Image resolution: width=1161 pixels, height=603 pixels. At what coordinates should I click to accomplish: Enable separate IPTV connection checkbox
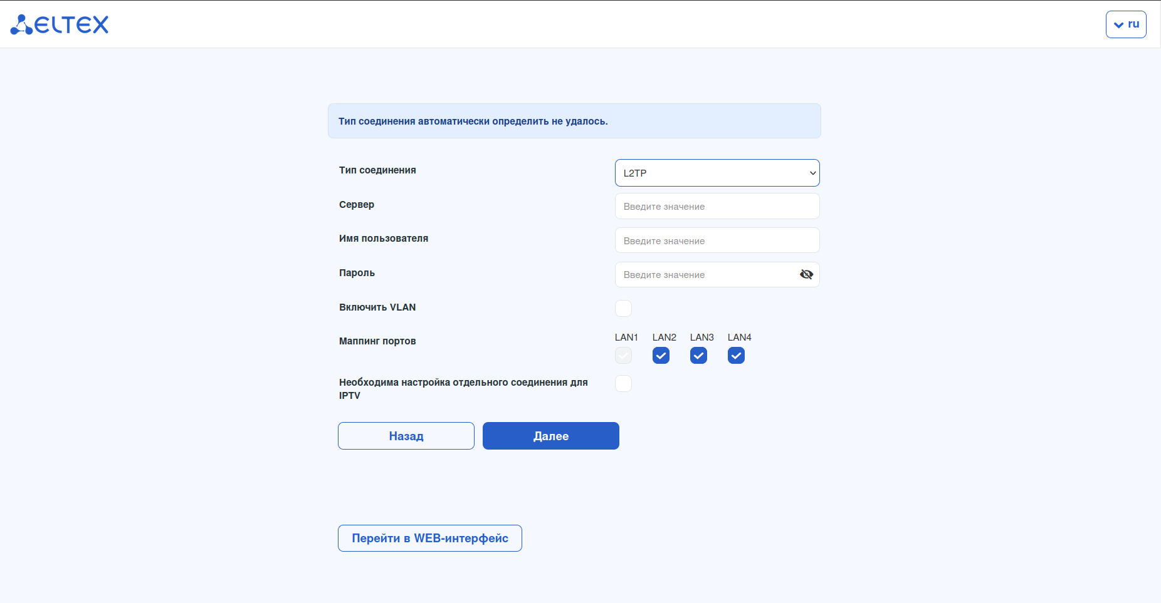tap(623, 383)
